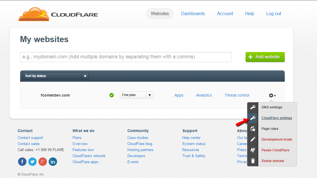This screenshot has width=317, height=178.
Task: Select Development mode menu entry
Action: 277,139
